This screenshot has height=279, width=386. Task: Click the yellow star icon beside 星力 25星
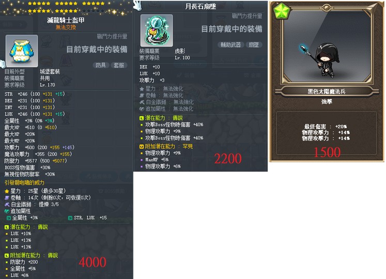point(7,191)
